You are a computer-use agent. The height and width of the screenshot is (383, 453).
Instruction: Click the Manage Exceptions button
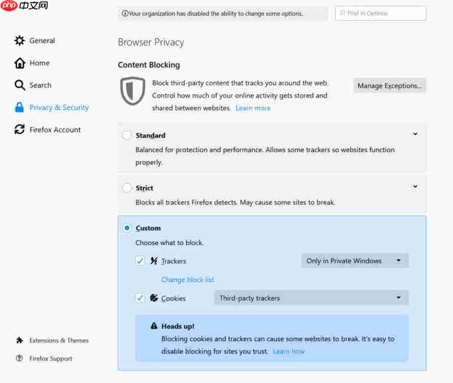[x=389, y=86]
